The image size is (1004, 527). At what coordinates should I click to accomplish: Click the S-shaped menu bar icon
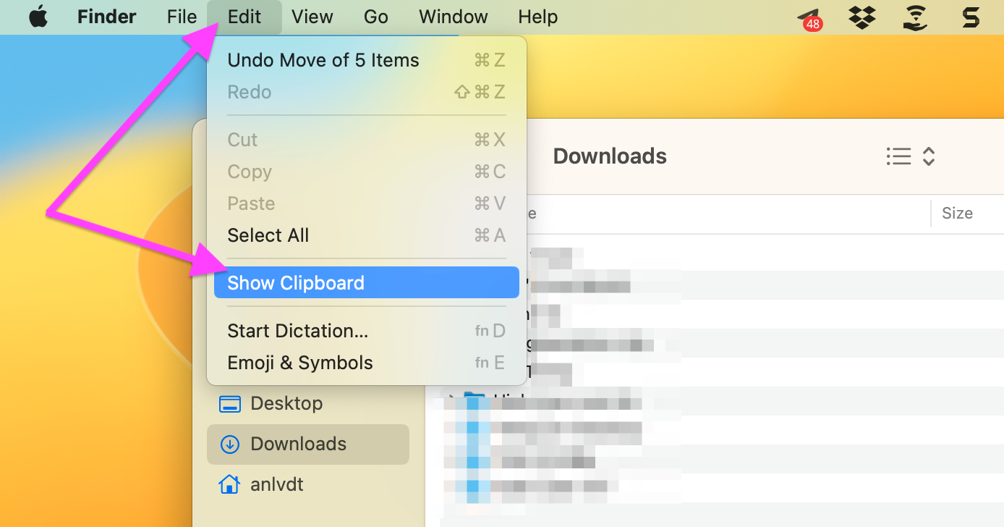click(971, 17)
